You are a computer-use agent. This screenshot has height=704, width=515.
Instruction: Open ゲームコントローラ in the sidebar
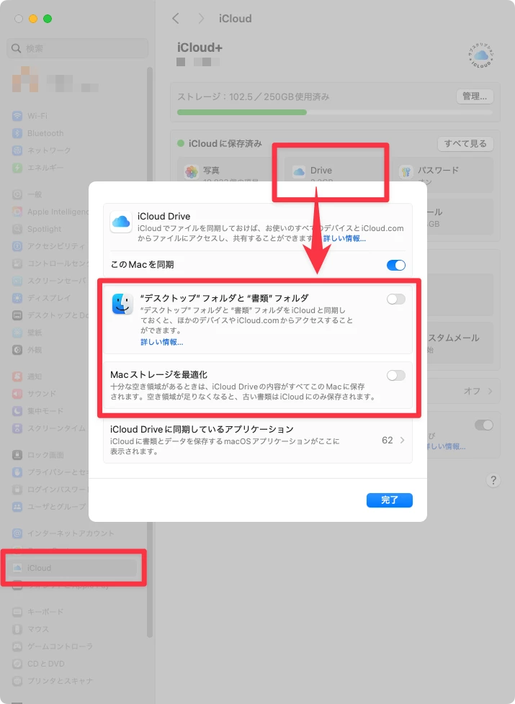point(52,646)
